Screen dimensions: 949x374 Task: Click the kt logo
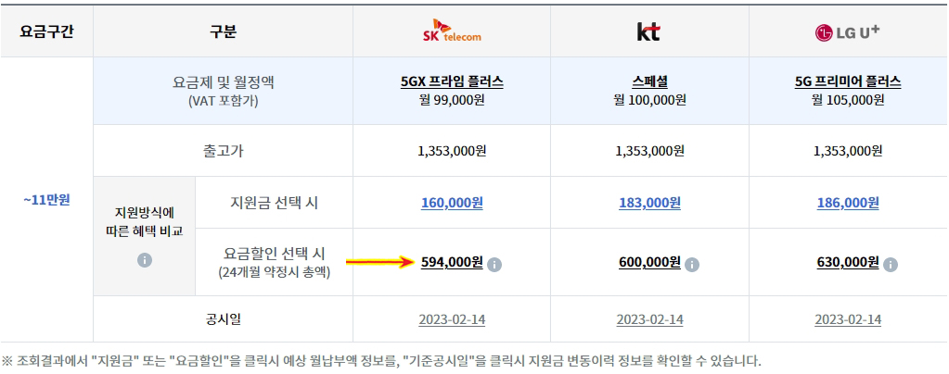pyautogui.click(x=648, y=32)
